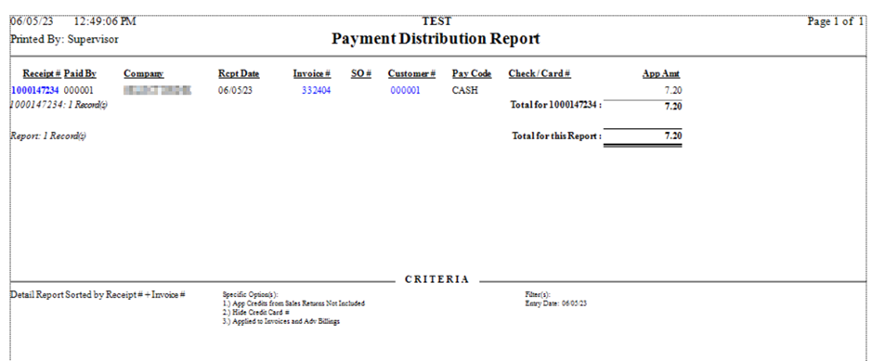Select the Paid By value 000001
872x361 pixels.
[79, 91]
